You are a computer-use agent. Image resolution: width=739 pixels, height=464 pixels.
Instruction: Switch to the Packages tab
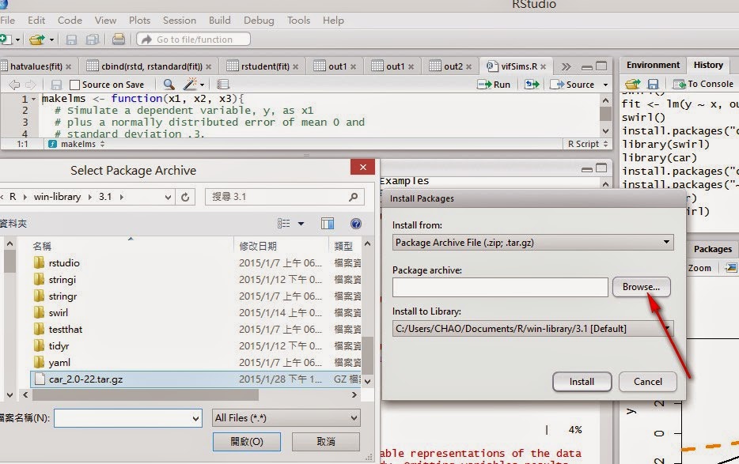click(x=713, y=249)
